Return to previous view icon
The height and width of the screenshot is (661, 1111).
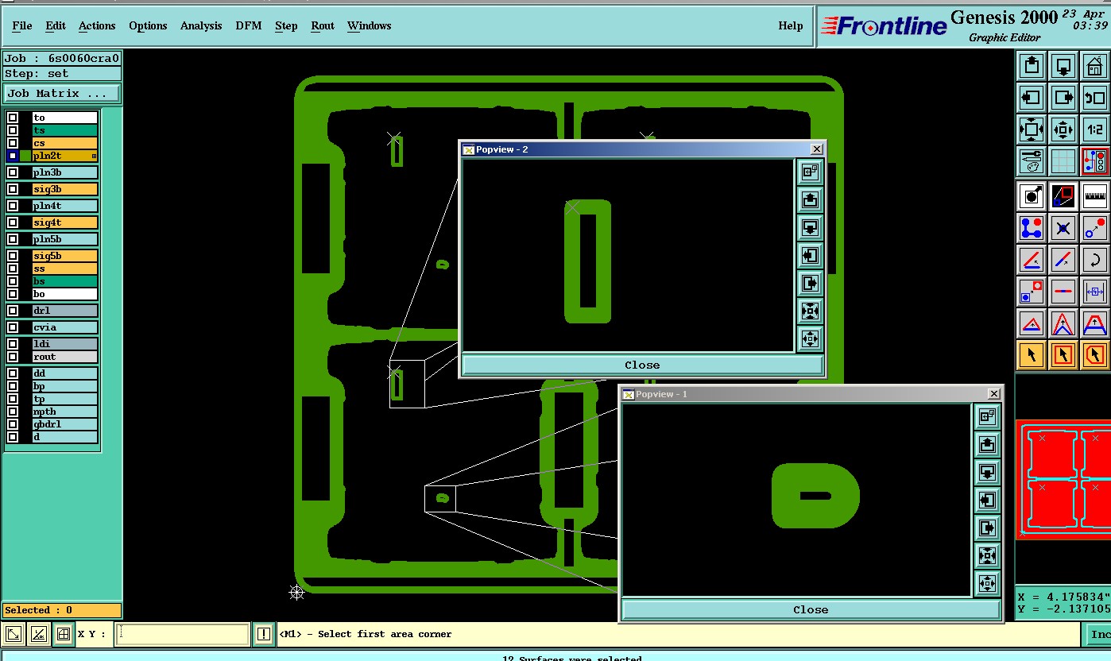[x=1095, y=98]
